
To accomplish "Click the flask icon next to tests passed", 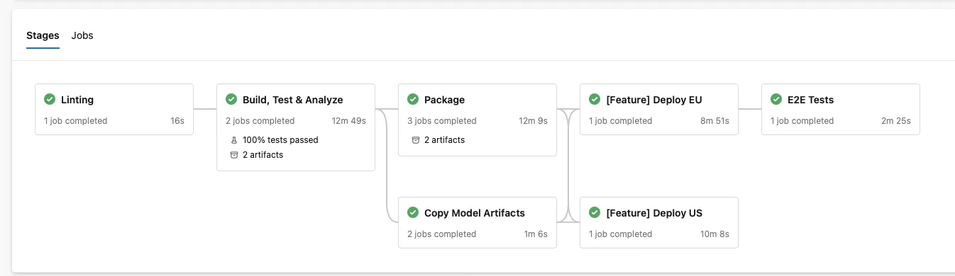I will [234, 140].
